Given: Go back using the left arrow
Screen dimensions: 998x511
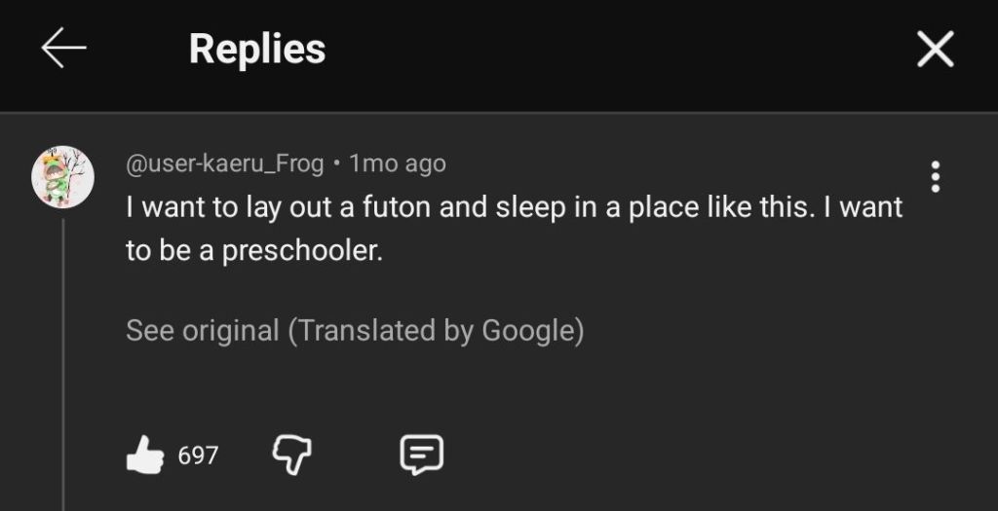Looking at the screenshot, I should (x=64, y=49).
